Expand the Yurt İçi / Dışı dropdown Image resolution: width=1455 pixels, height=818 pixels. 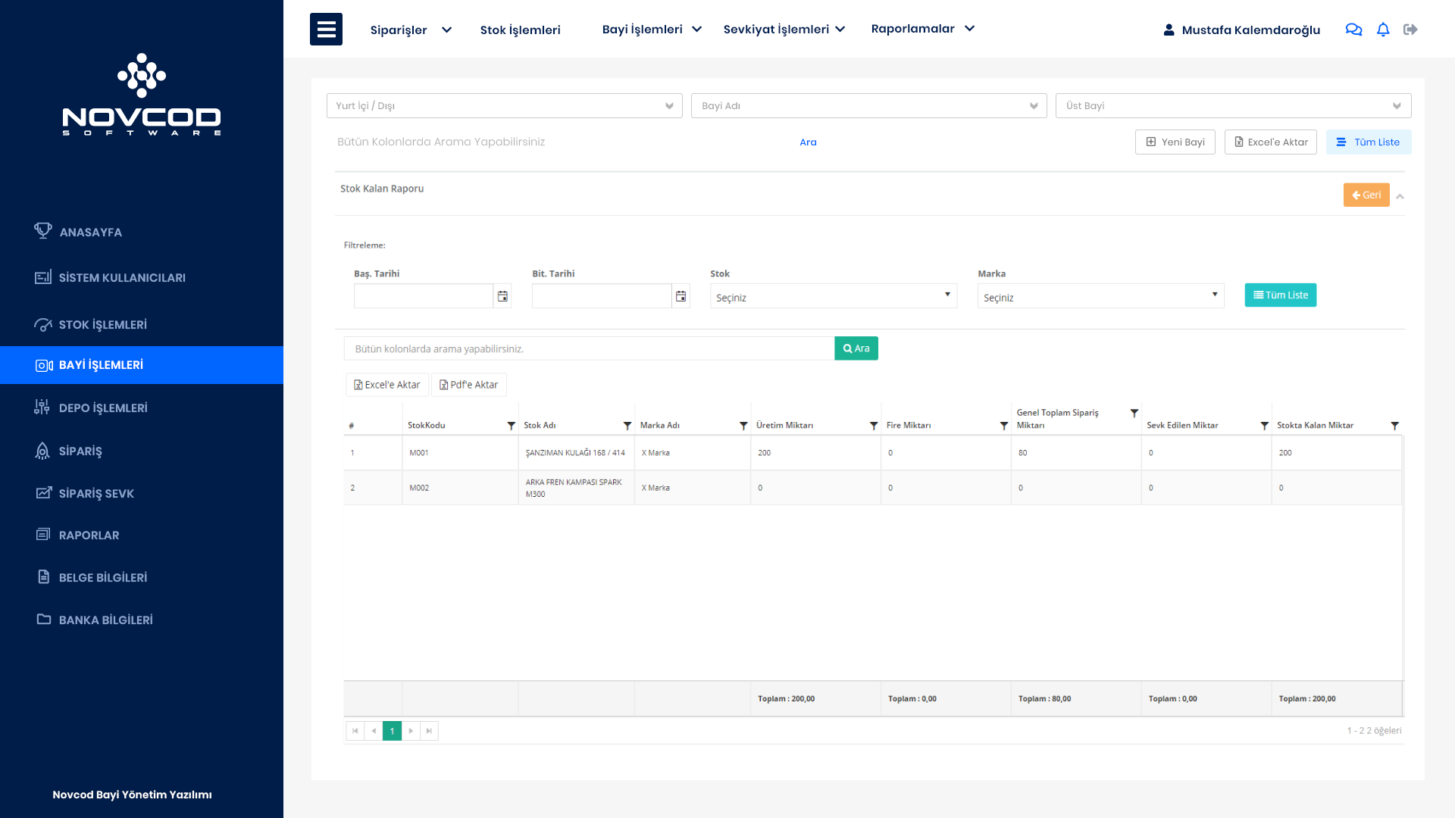504,106
